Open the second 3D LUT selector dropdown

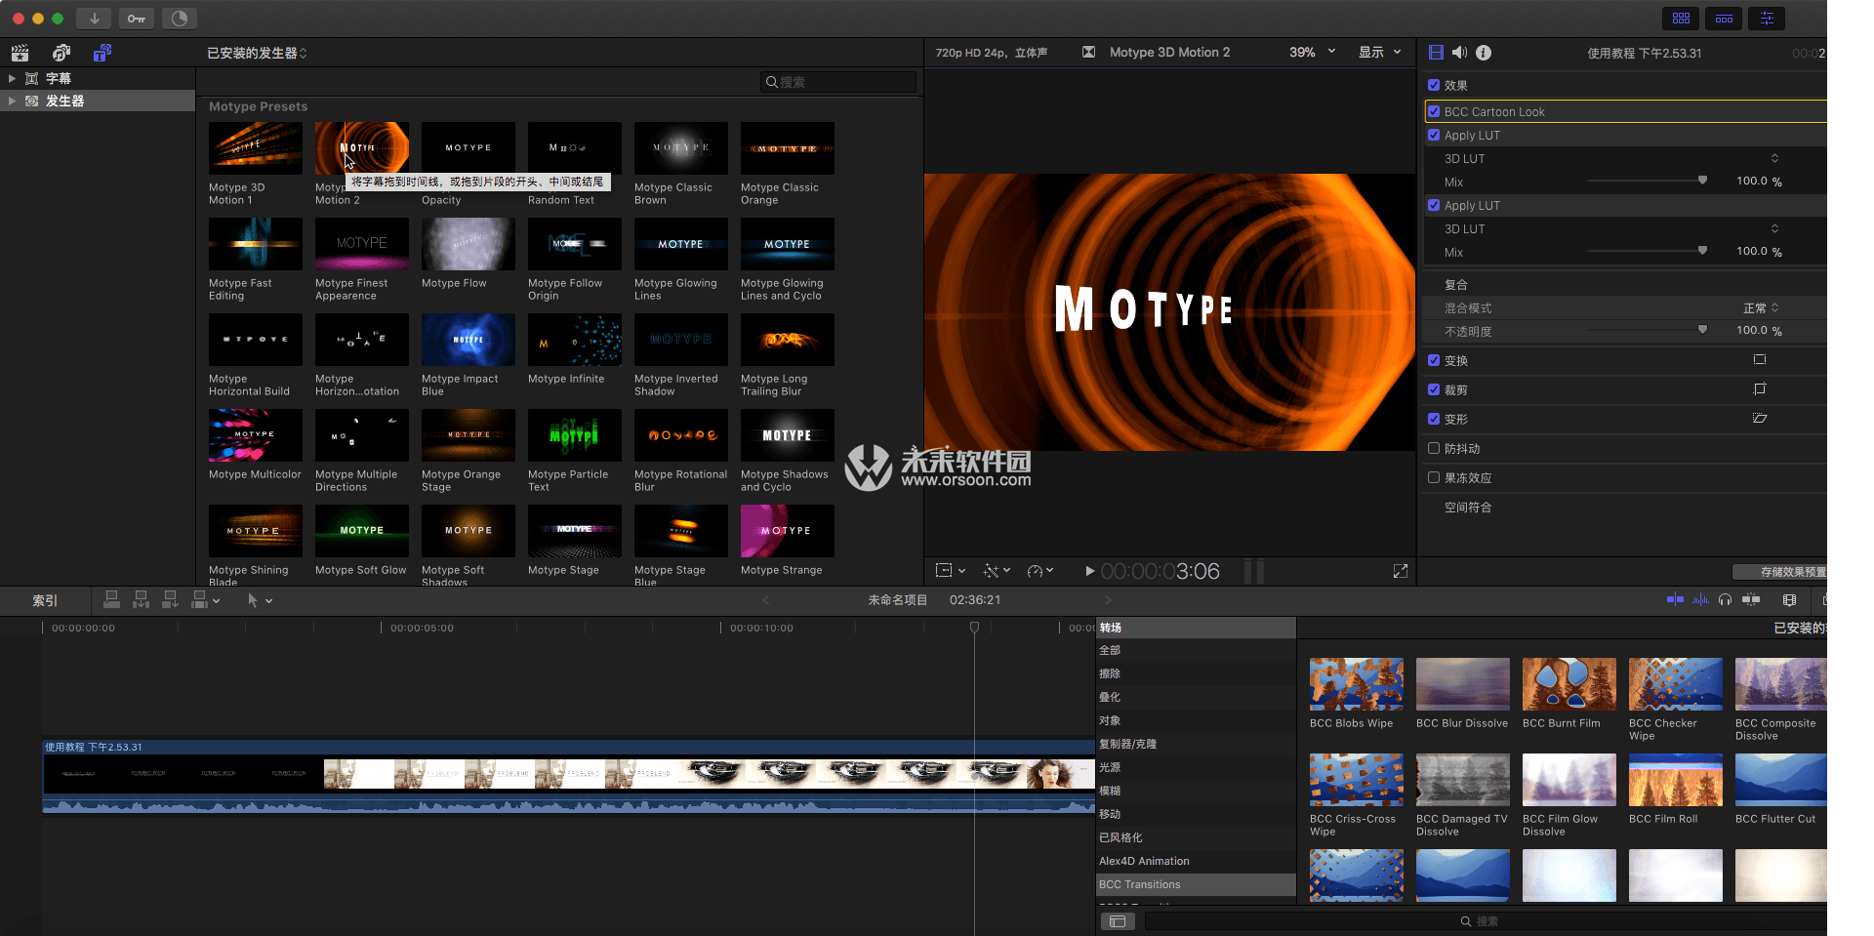point(1774,228)
